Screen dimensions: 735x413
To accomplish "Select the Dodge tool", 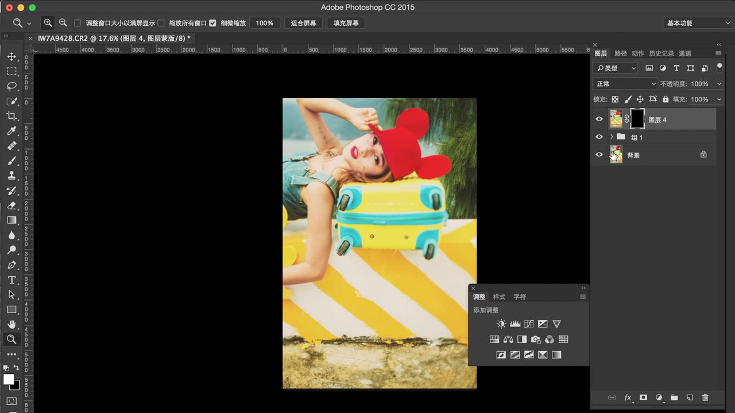I will [x=11, y=250].
